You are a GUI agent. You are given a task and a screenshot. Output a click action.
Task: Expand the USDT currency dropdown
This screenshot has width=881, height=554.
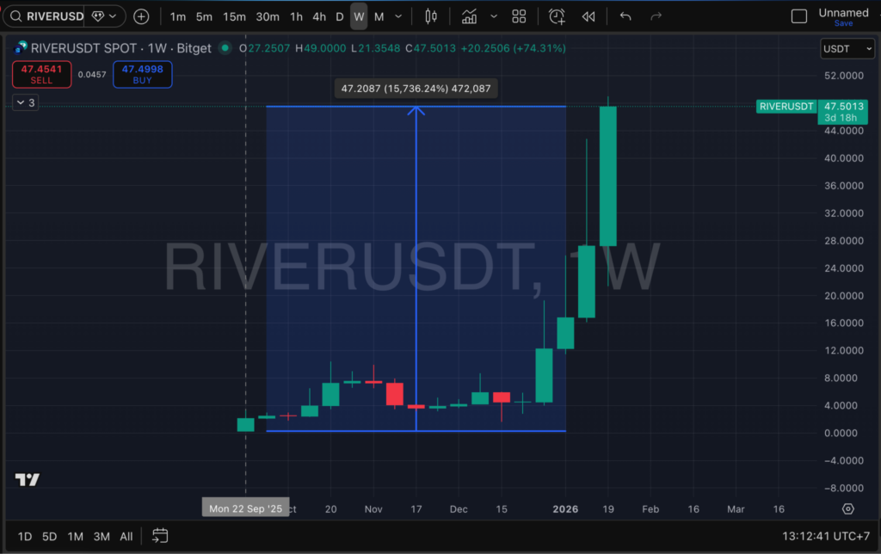[841, 49]
